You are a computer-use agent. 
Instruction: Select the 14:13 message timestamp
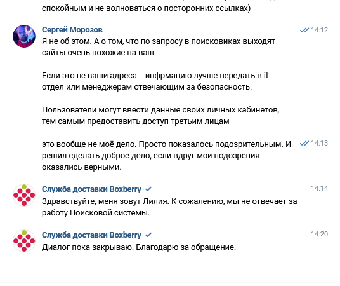pyautogui.click(x=320, y=143)
